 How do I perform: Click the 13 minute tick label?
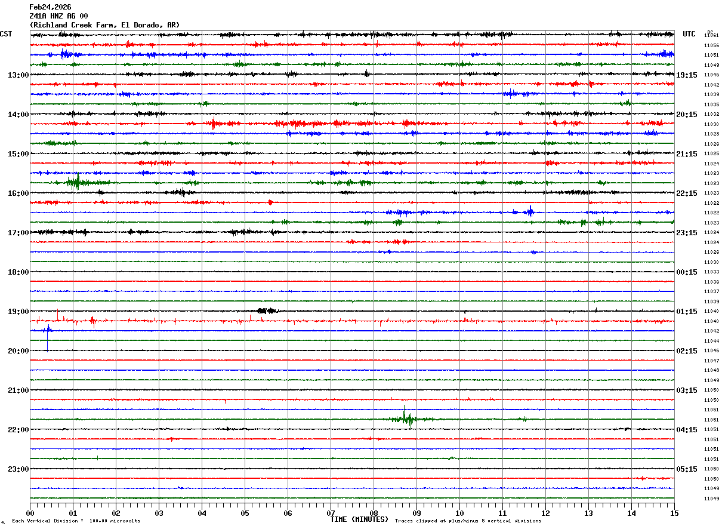[588, 513]
